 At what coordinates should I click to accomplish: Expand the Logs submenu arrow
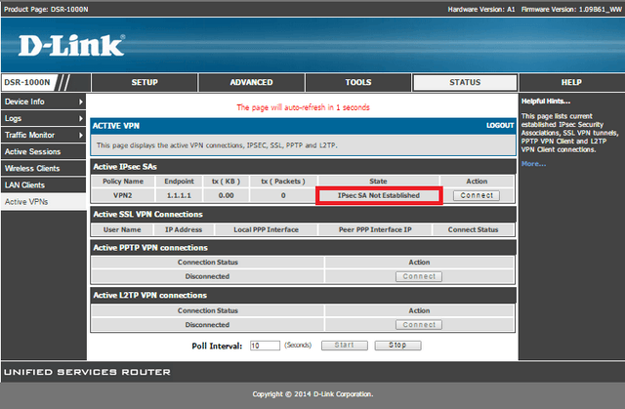coord(80,119)
